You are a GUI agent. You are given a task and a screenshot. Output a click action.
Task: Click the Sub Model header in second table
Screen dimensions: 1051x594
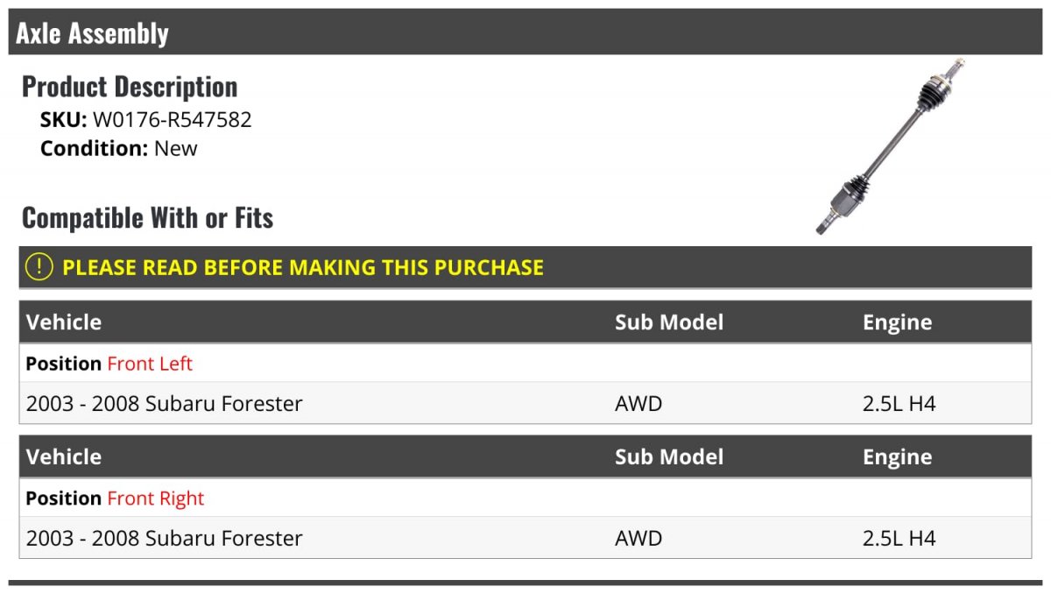[x=669, y=456]
